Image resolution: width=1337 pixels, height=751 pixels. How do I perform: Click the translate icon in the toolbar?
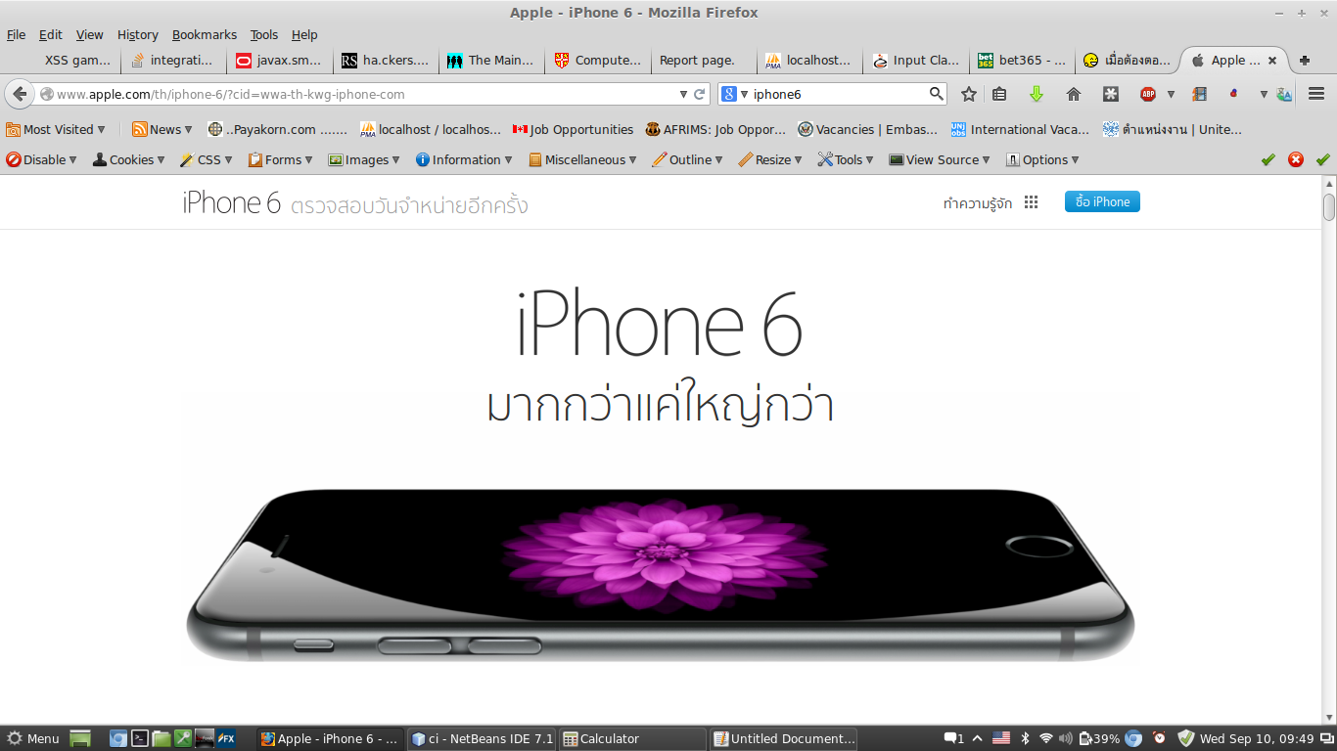1284,94
